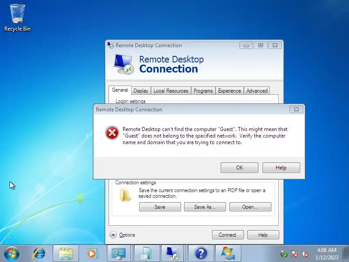This screenshot has width=349, height=262.
Task: Click Help at the main window bottom
Action: pyautogui.click(x=263, y=235)
